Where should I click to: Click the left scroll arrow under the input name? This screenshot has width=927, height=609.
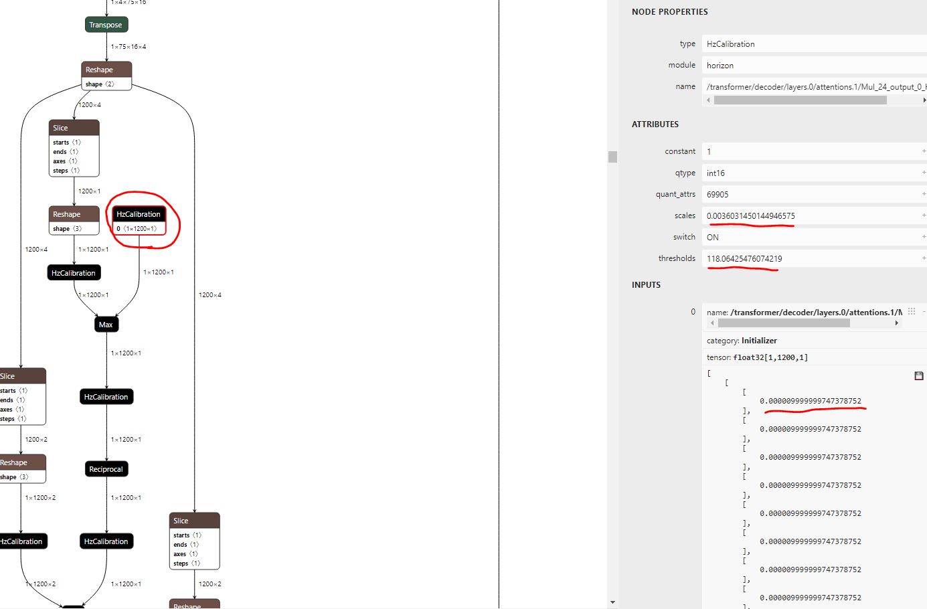click(x=711, y=323)
